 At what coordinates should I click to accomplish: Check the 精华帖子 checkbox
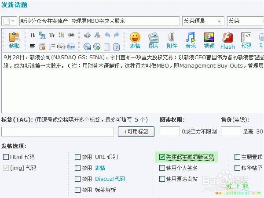(x=237, y=168)
